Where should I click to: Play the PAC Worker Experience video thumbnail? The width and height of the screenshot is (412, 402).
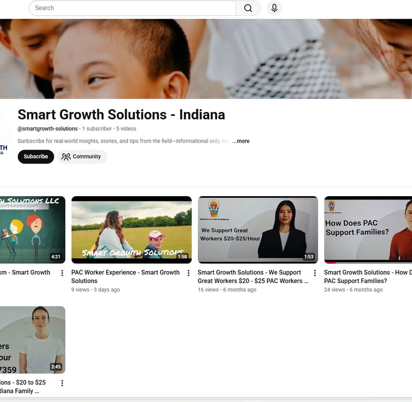click(x=131, y=230)
